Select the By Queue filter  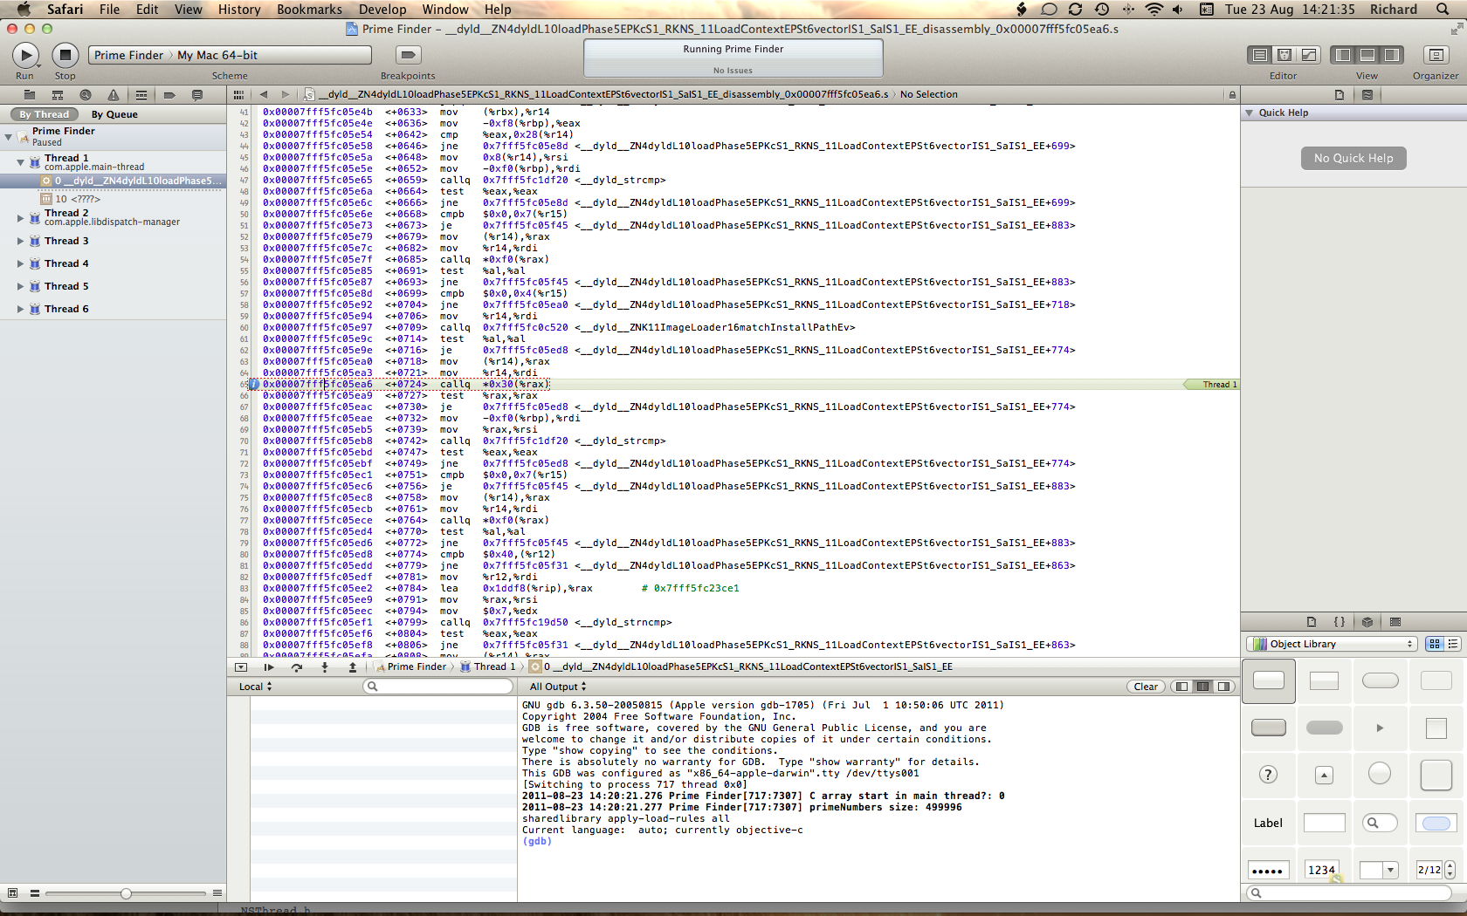point(114,114)
